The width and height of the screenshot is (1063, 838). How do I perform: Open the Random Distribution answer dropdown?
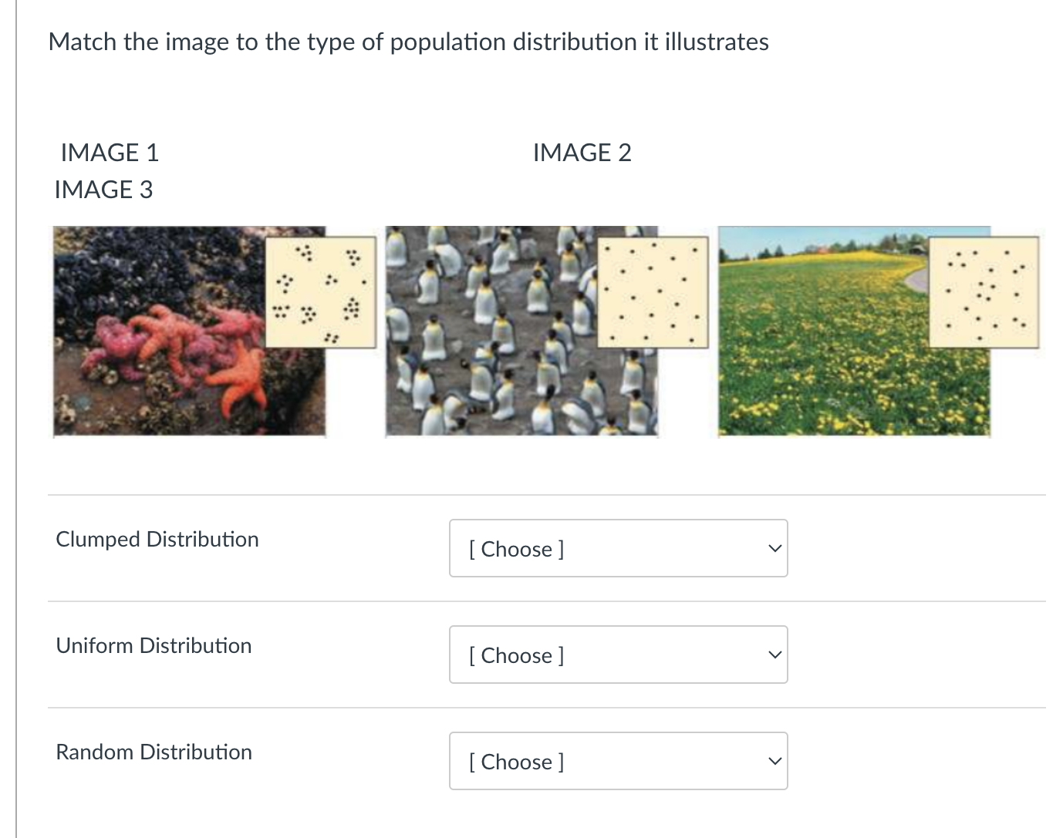(x=617, y=761)
